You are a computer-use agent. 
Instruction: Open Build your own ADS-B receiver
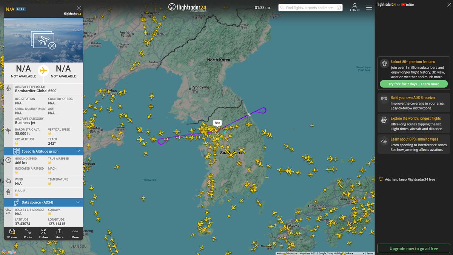click(414, 103)
